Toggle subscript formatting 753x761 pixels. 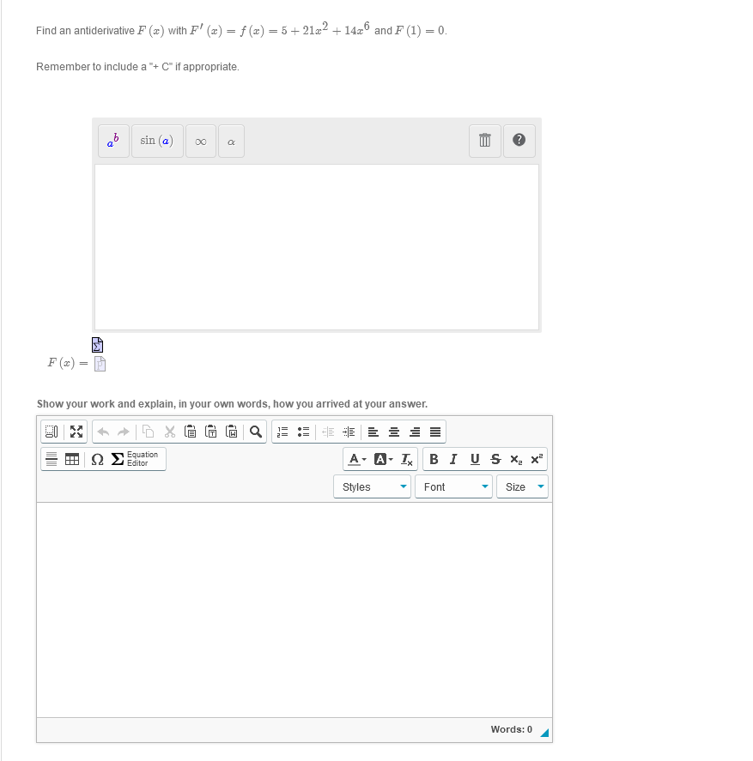click(515, 459)
